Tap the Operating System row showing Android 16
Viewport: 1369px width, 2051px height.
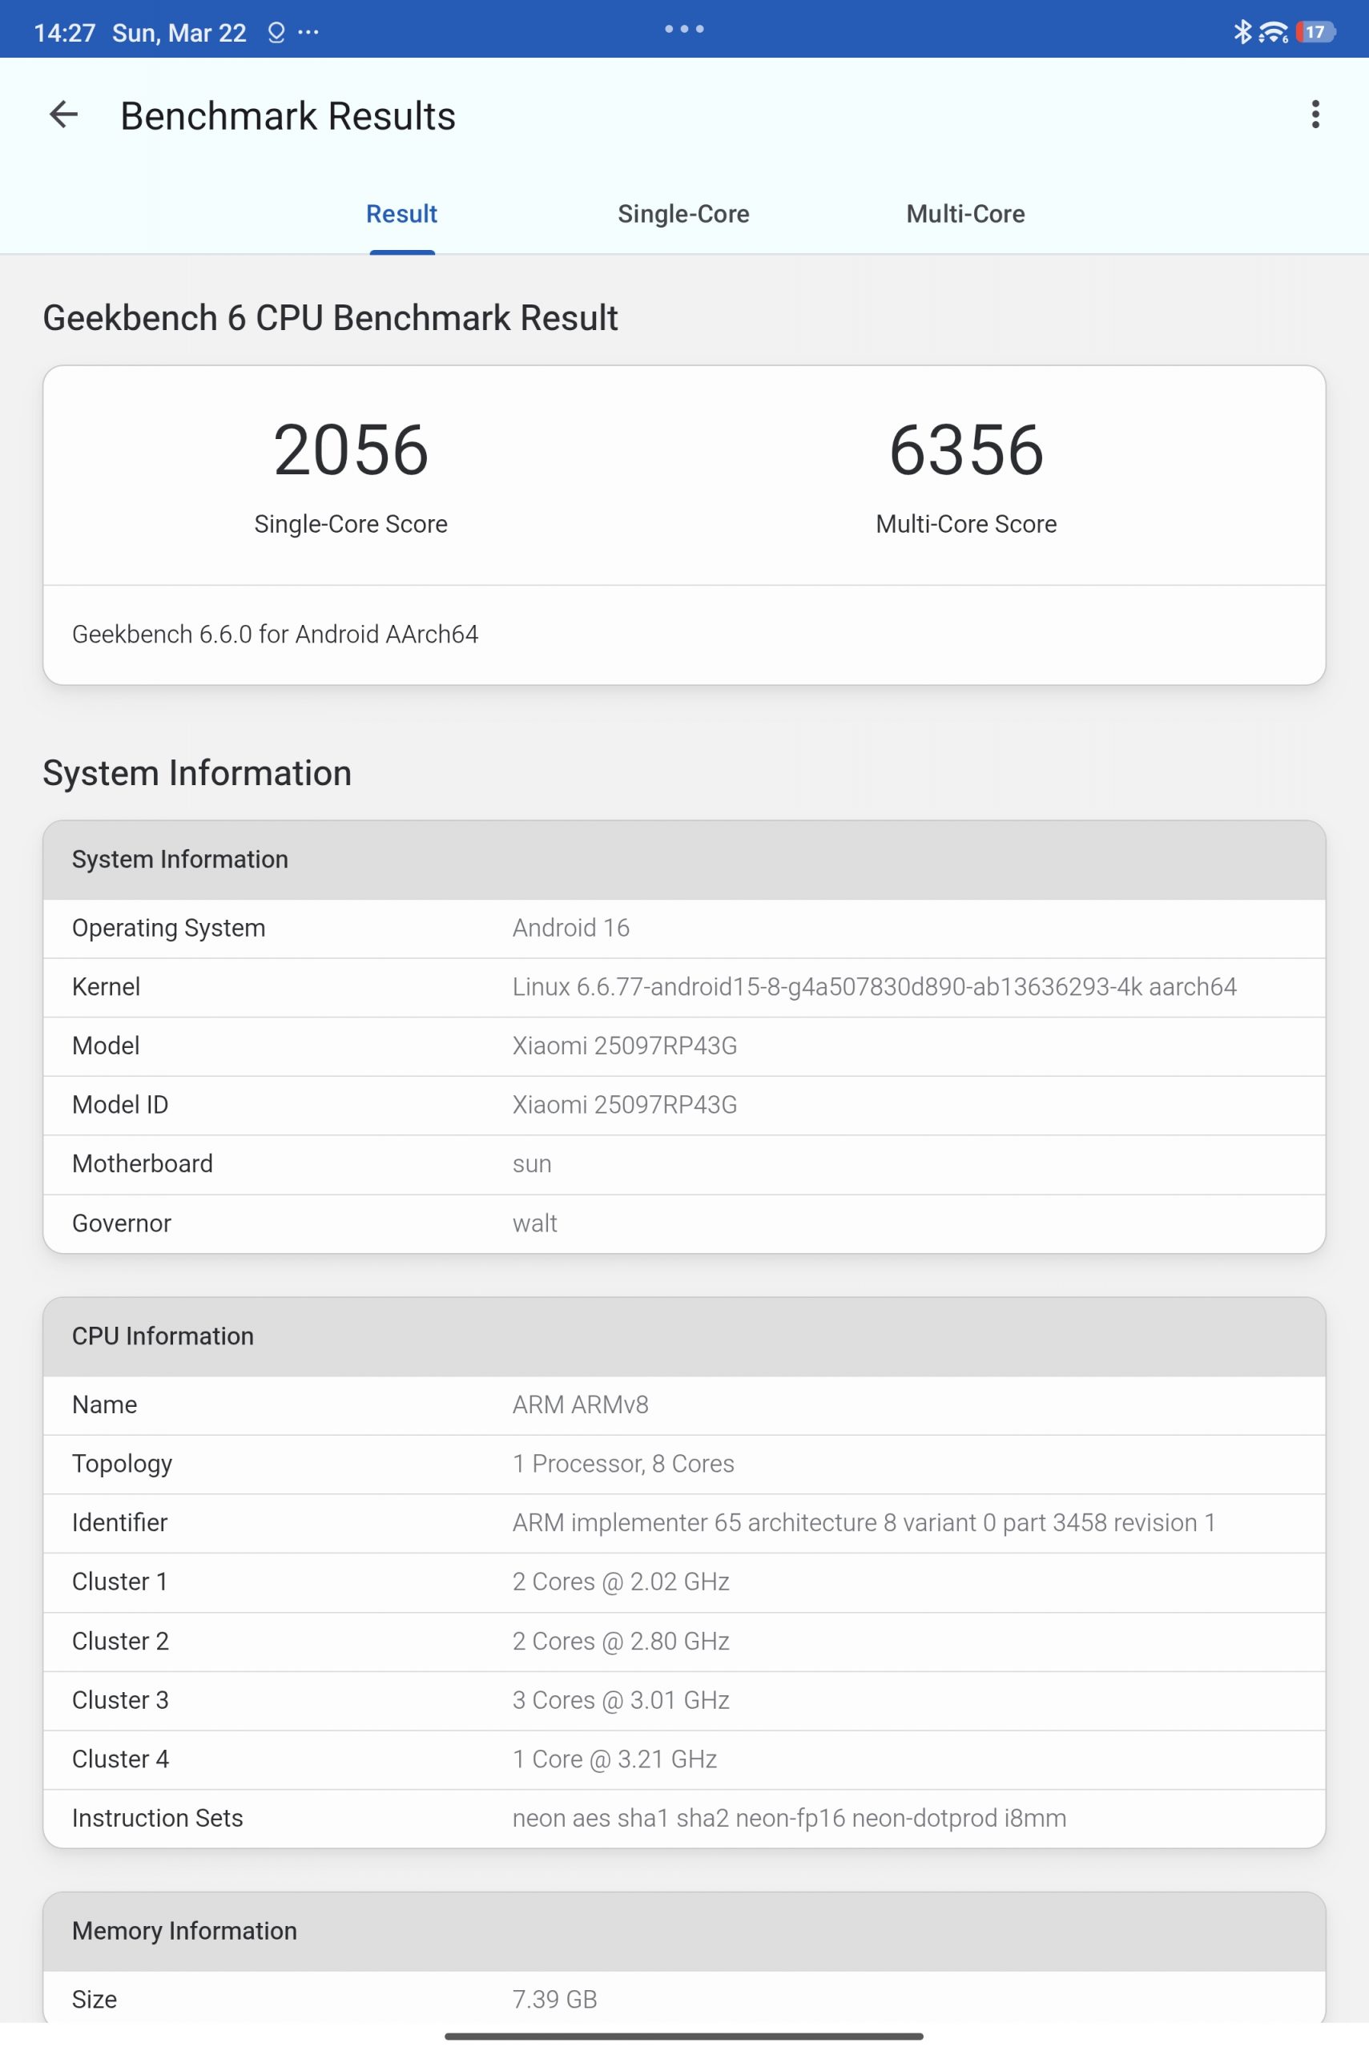point(570,928)
